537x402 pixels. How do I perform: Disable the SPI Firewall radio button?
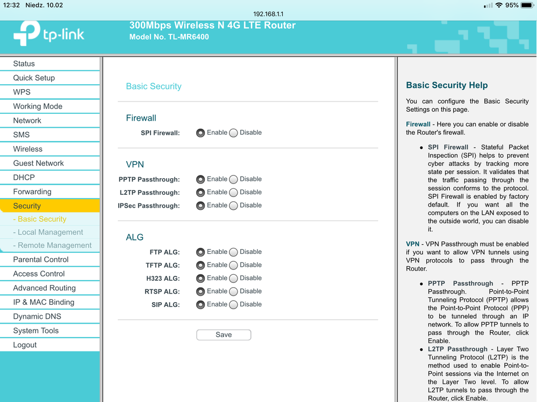click(x=233, y=133)
